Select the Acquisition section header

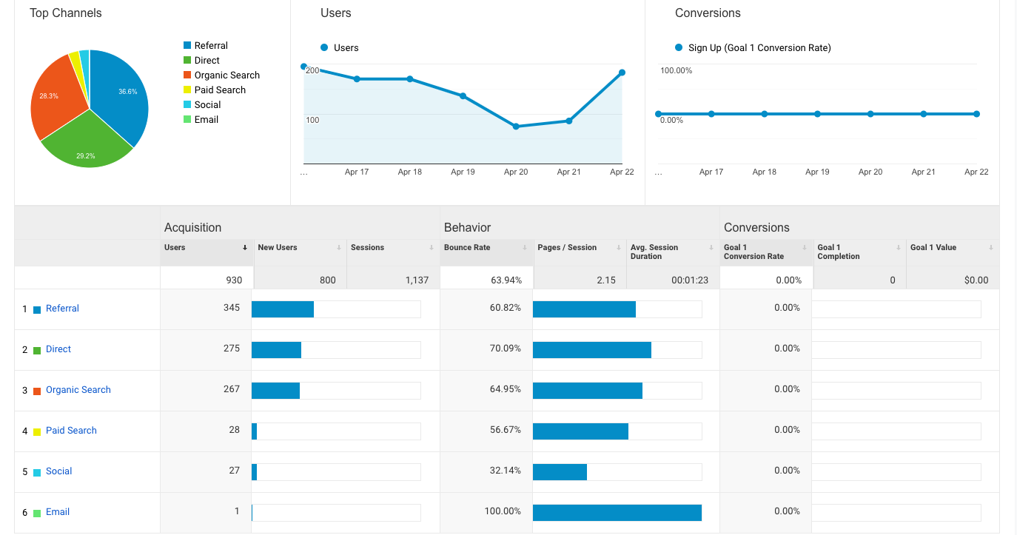(x=192, y=227)
